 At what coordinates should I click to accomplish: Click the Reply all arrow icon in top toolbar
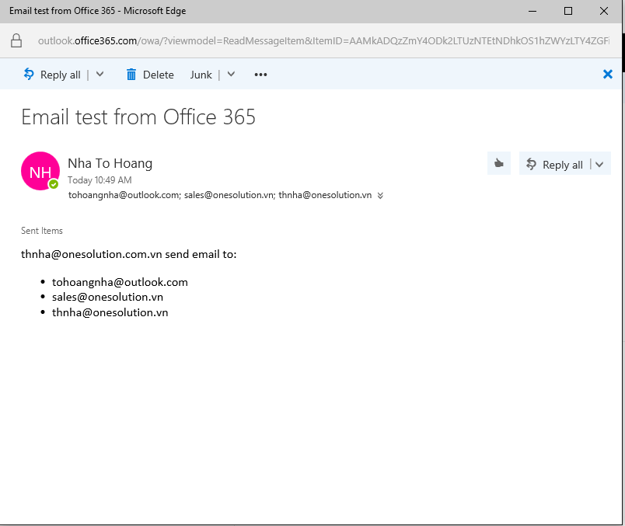[x=29, y=75]
